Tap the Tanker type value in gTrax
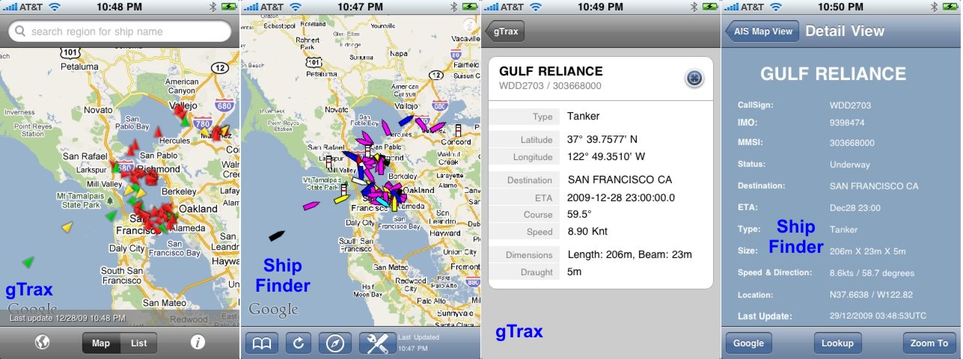 [x=583, y=116]
